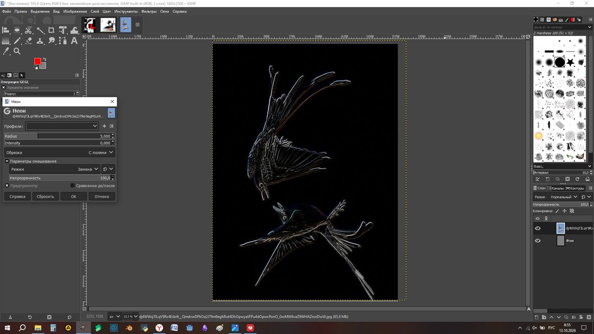Select the Eraser tool
Image resolution: width=594 pixels, height=334 pixels.
pos(28,41)
